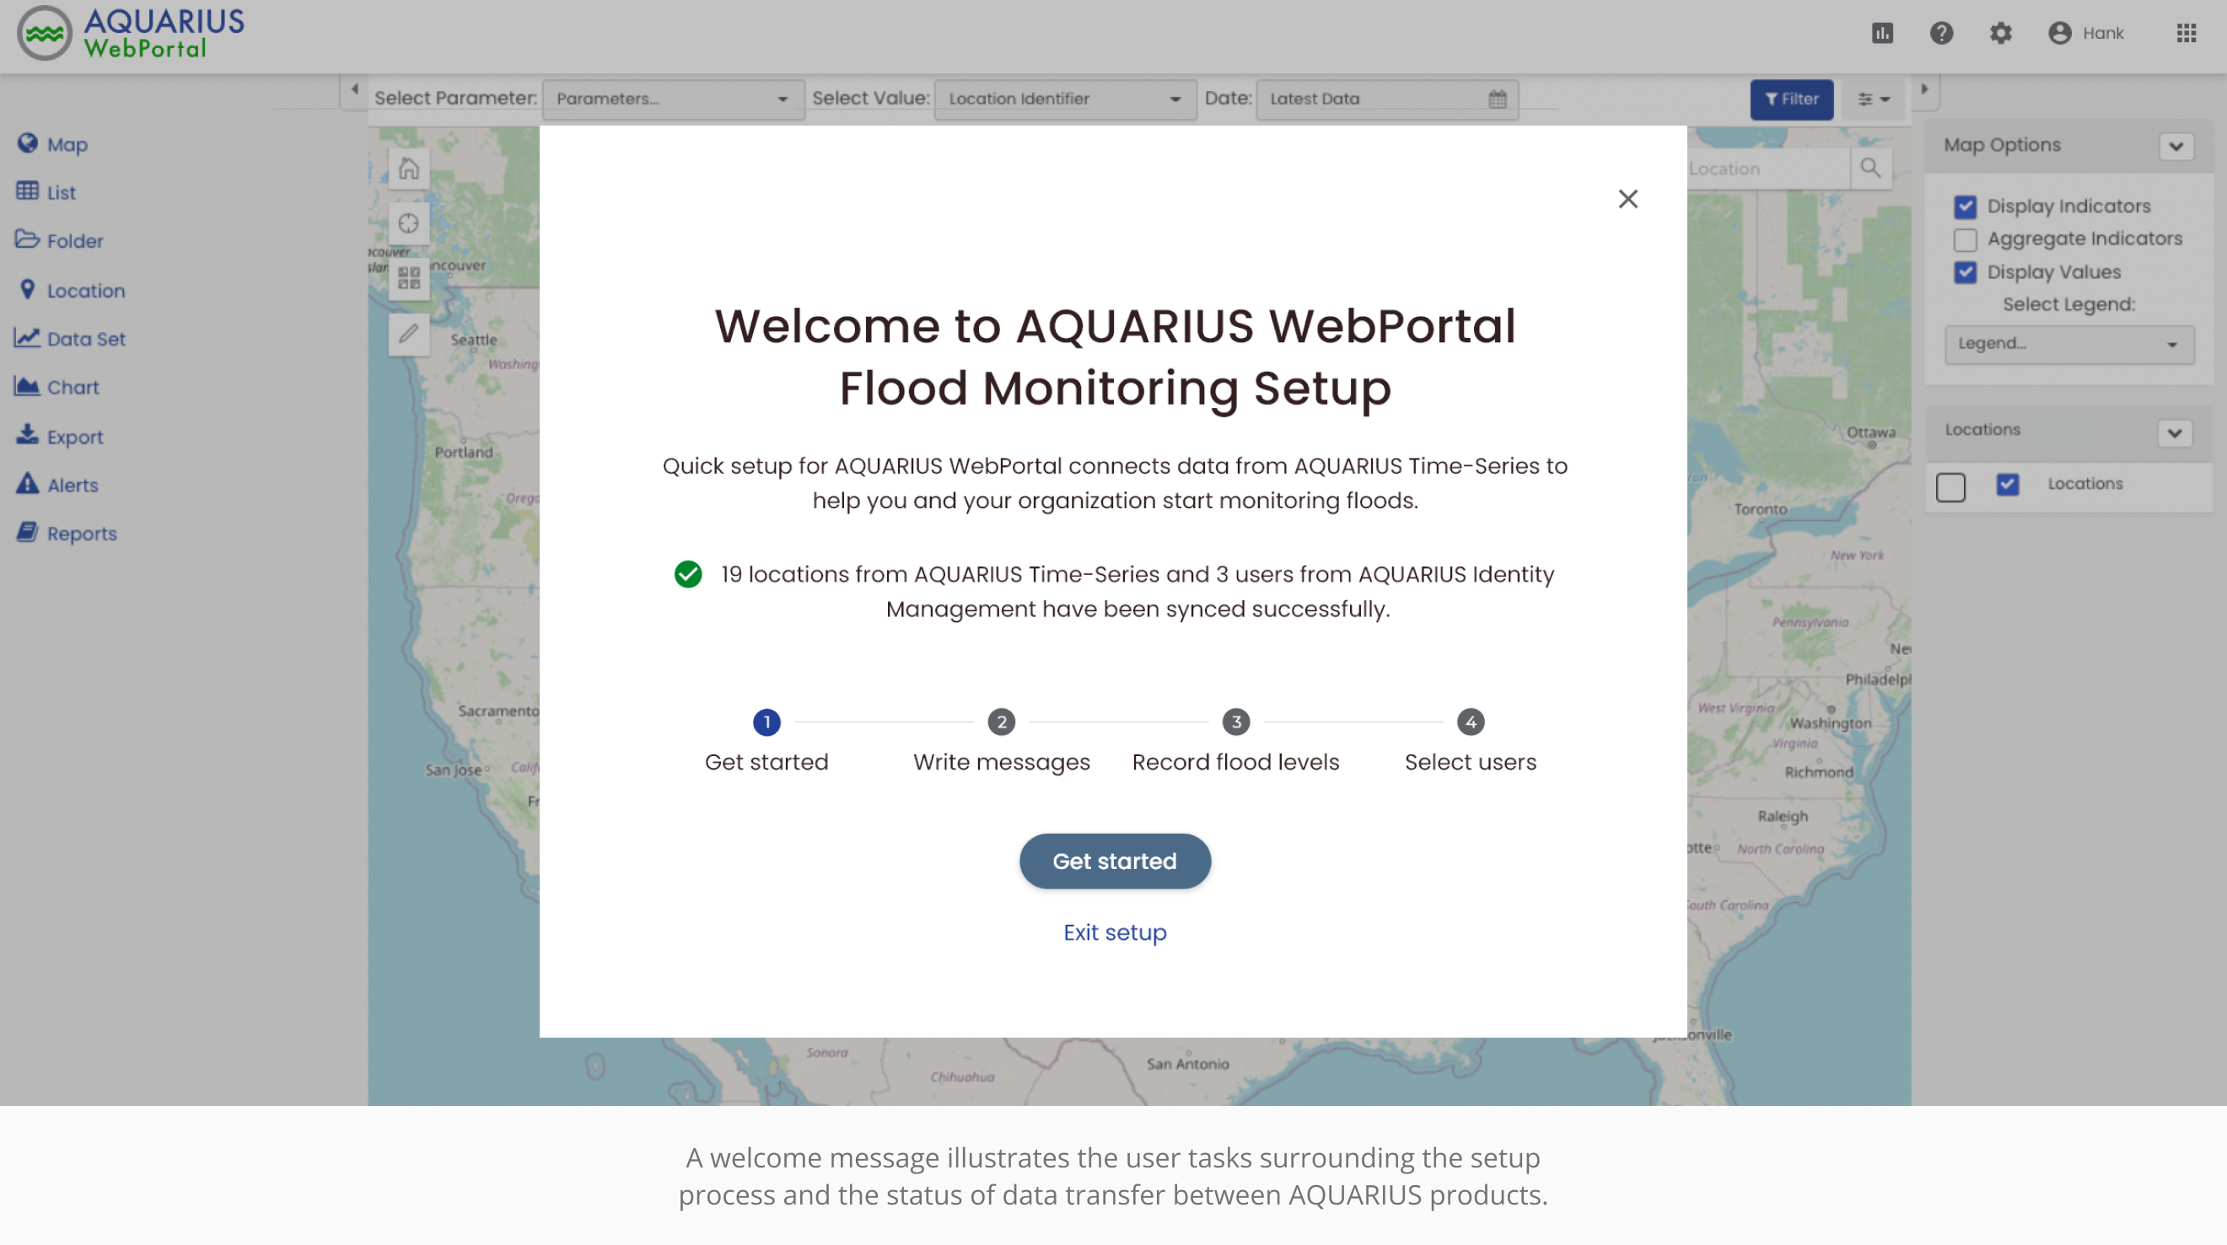
Task: Open the apps grid icon
Action: pyautogui.click(x=2186, y=33)
